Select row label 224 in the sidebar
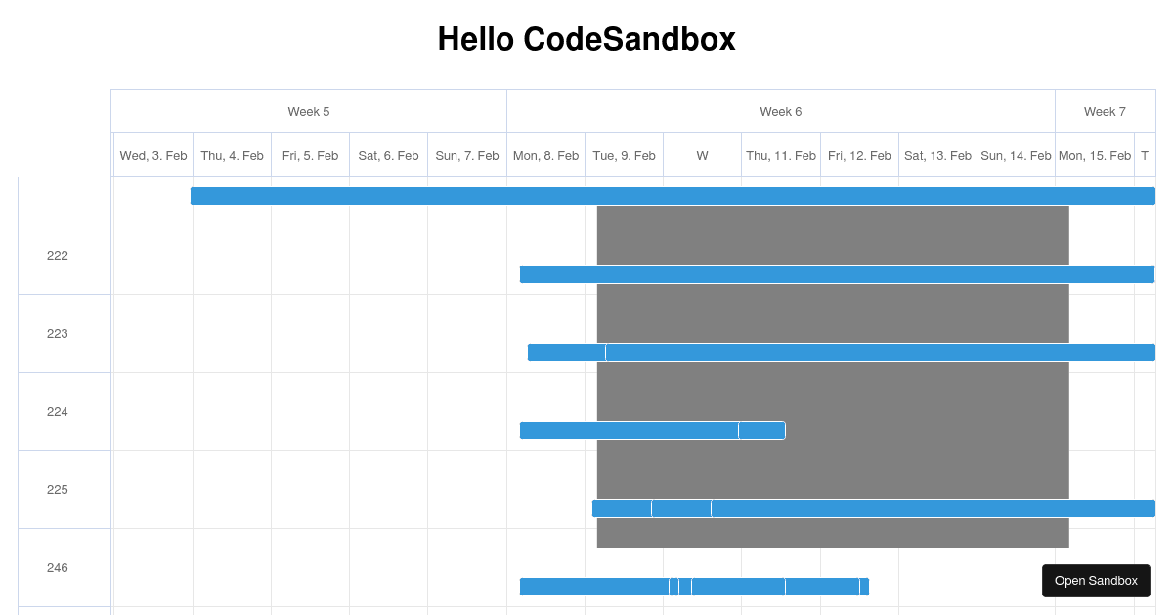The height and width of the screenshot is (615, 1173). pyautogui.click(x=58, y=411)
